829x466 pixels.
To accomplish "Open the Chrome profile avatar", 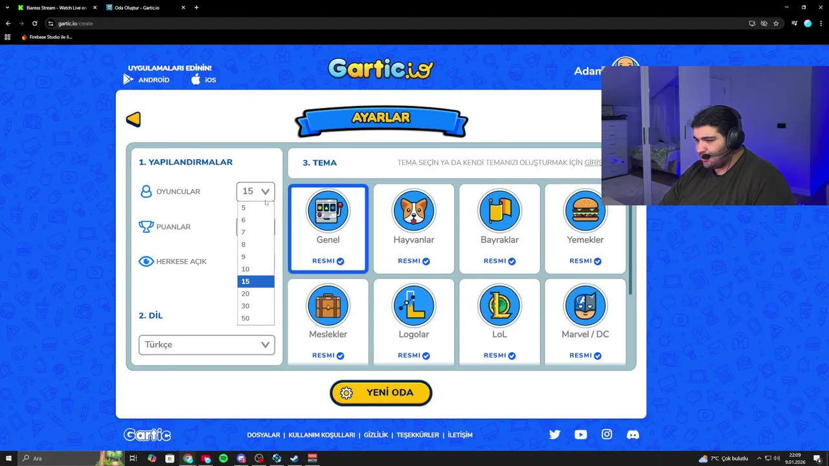I will point(808,23).
